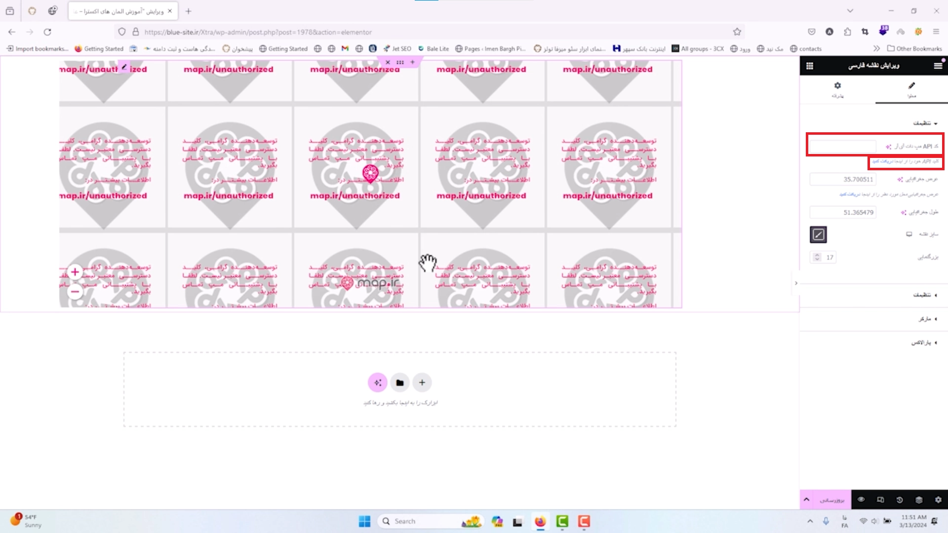This screenshot has width=948, height=533.
Task: Open the Import bookmarks item
Action: coord(37,49)
